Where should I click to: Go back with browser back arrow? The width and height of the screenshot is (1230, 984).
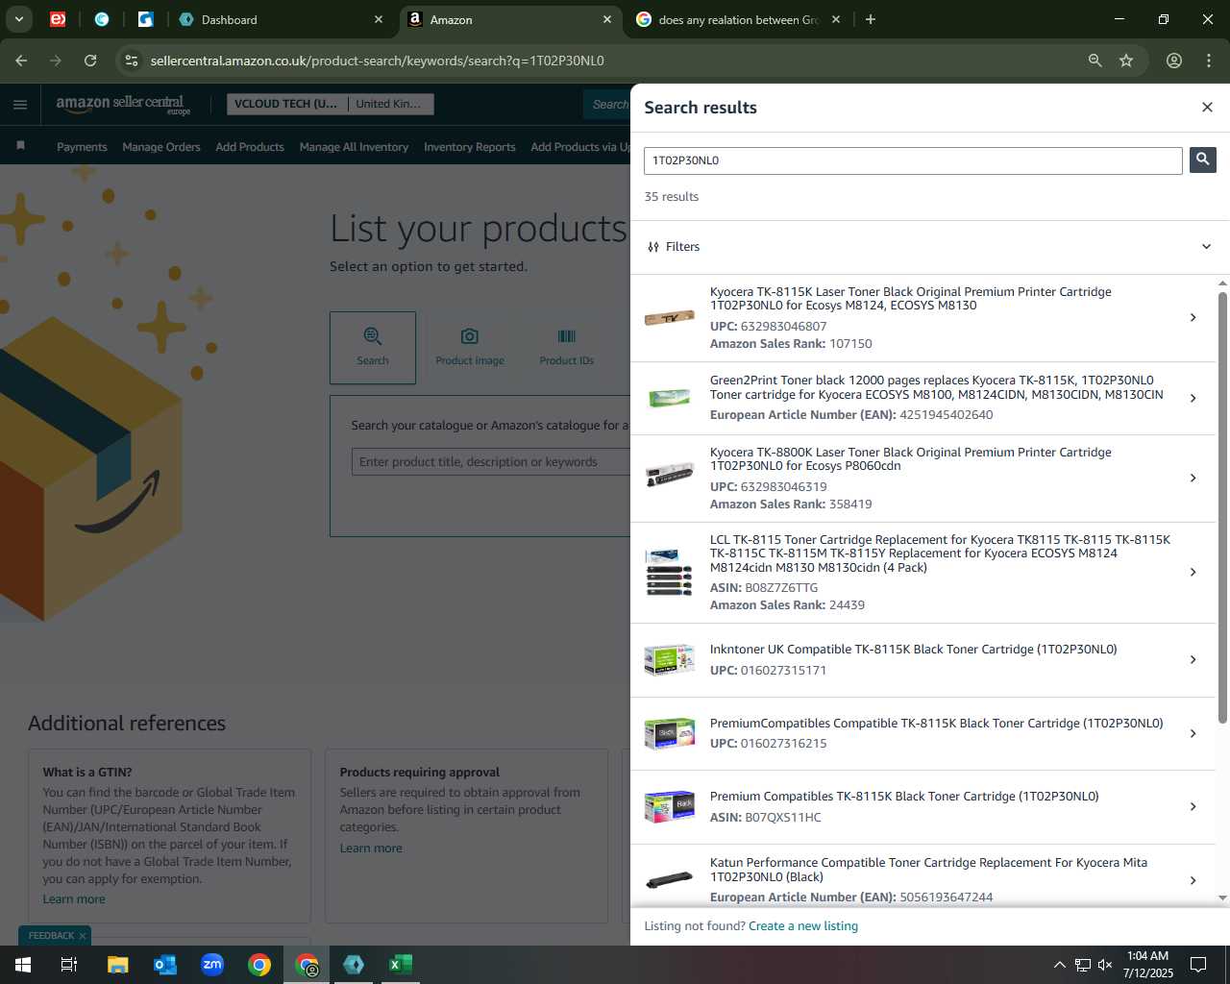point(21,61)
